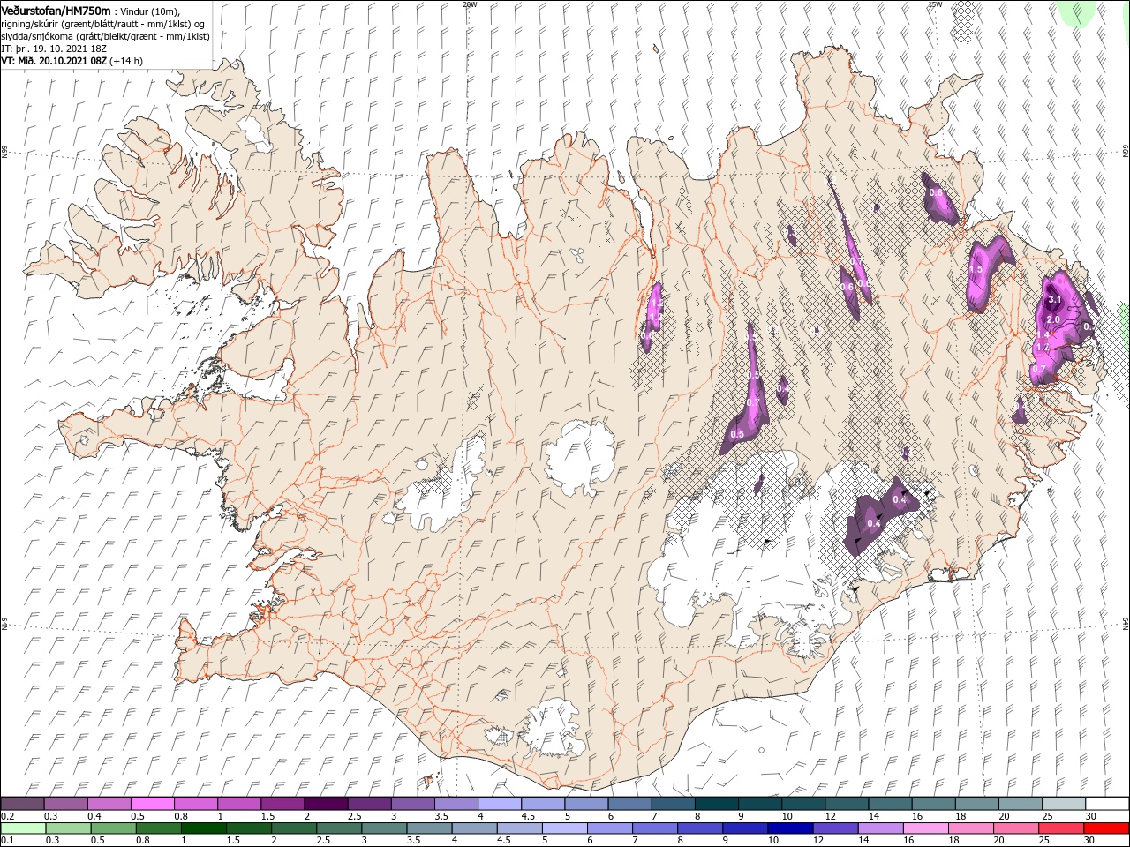The width and height of the screenshot is (1130, 847).
Task: Pick the upper-row swatch labeled 3.5
Action: click(x=456, y=804)
